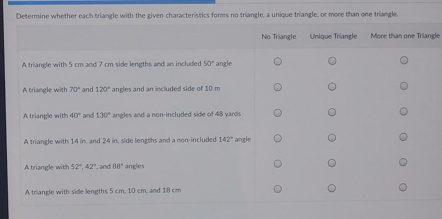Click the Unique Triangle column header

(333, 36)
